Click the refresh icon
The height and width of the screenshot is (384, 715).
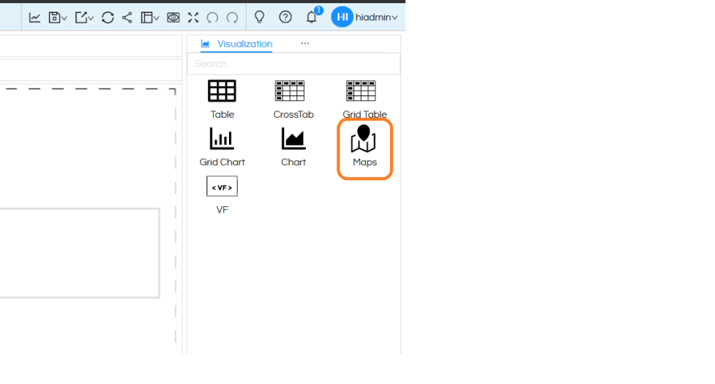coord(108,18)
